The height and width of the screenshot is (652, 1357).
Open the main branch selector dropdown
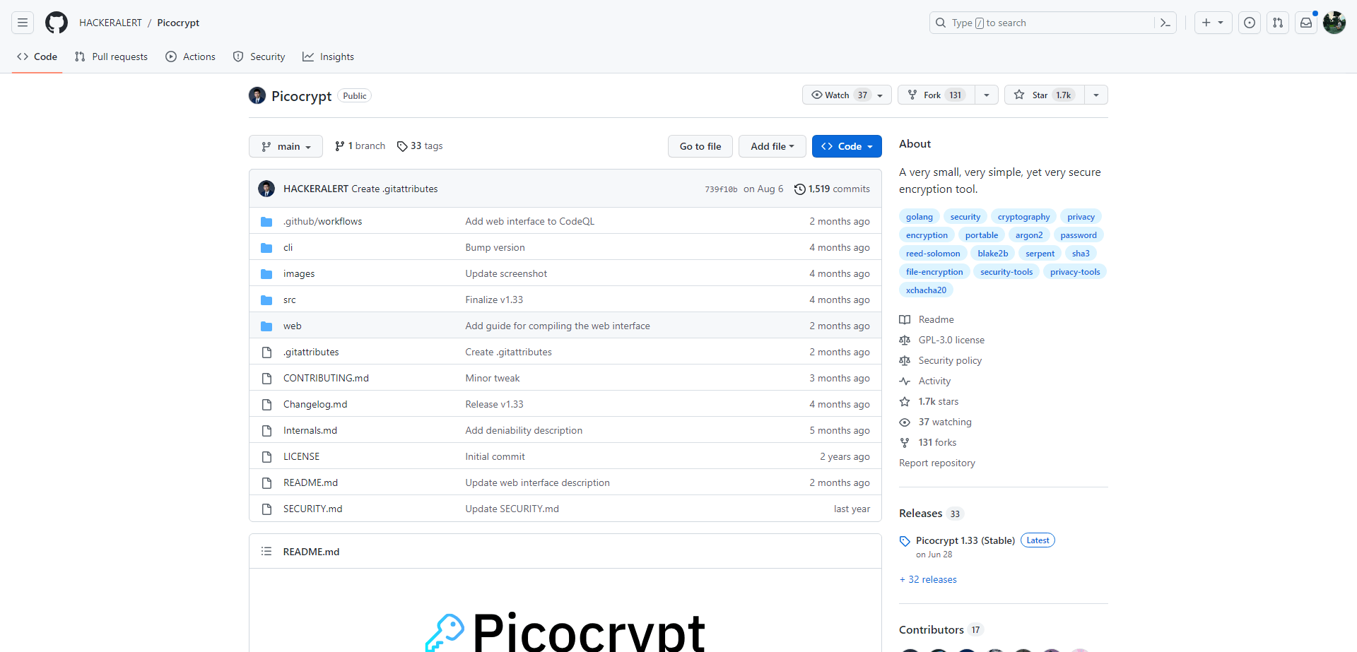click(x=286, y=146)
